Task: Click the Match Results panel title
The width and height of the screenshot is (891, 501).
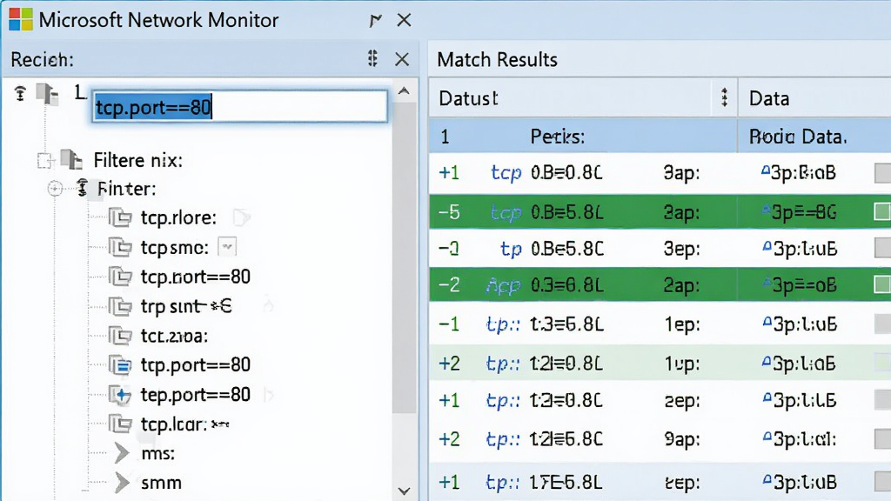Action: (x=497, y=60)
